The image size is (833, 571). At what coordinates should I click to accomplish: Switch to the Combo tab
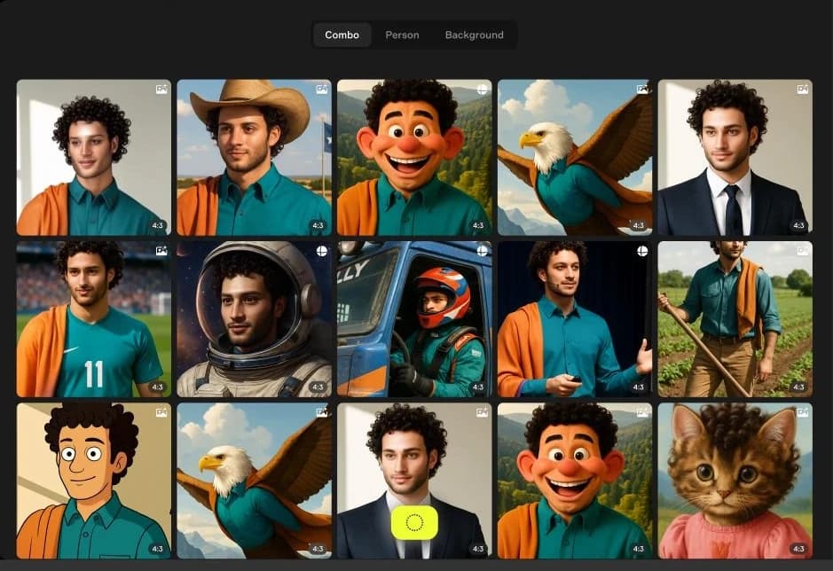[342, 35]
